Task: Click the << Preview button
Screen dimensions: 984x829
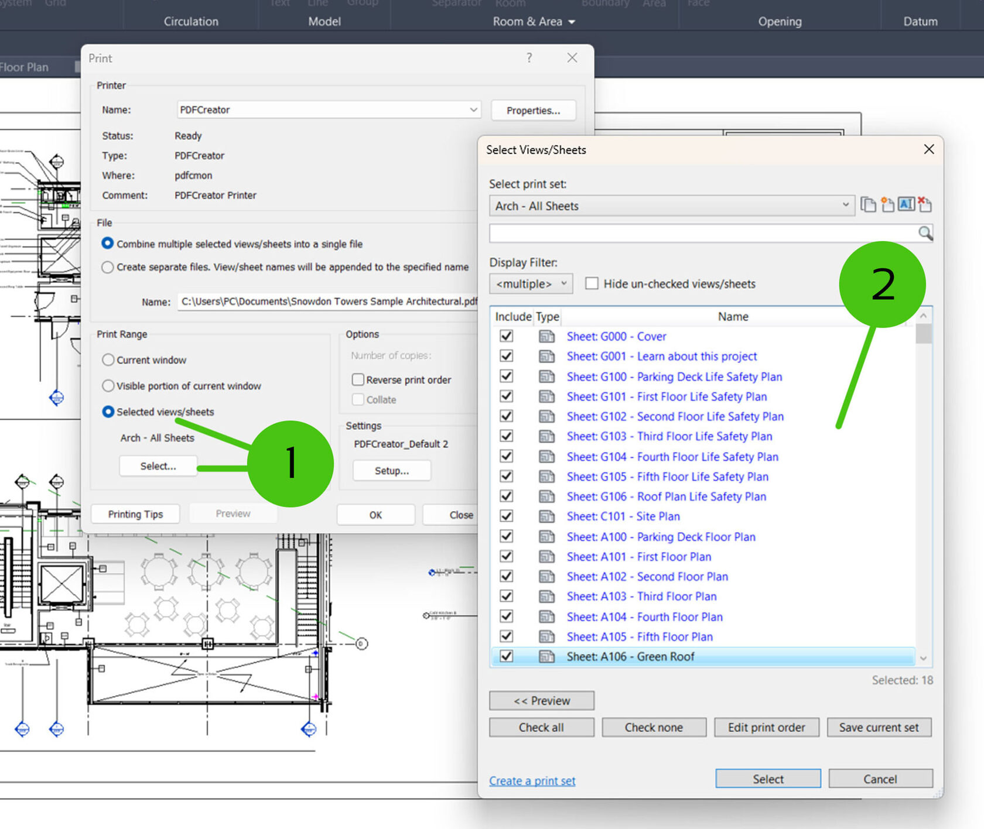Action: click(x=541, y=700)
